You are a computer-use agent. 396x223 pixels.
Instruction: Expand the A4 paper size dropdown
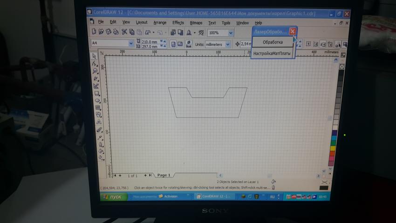[x=130, y=44]
